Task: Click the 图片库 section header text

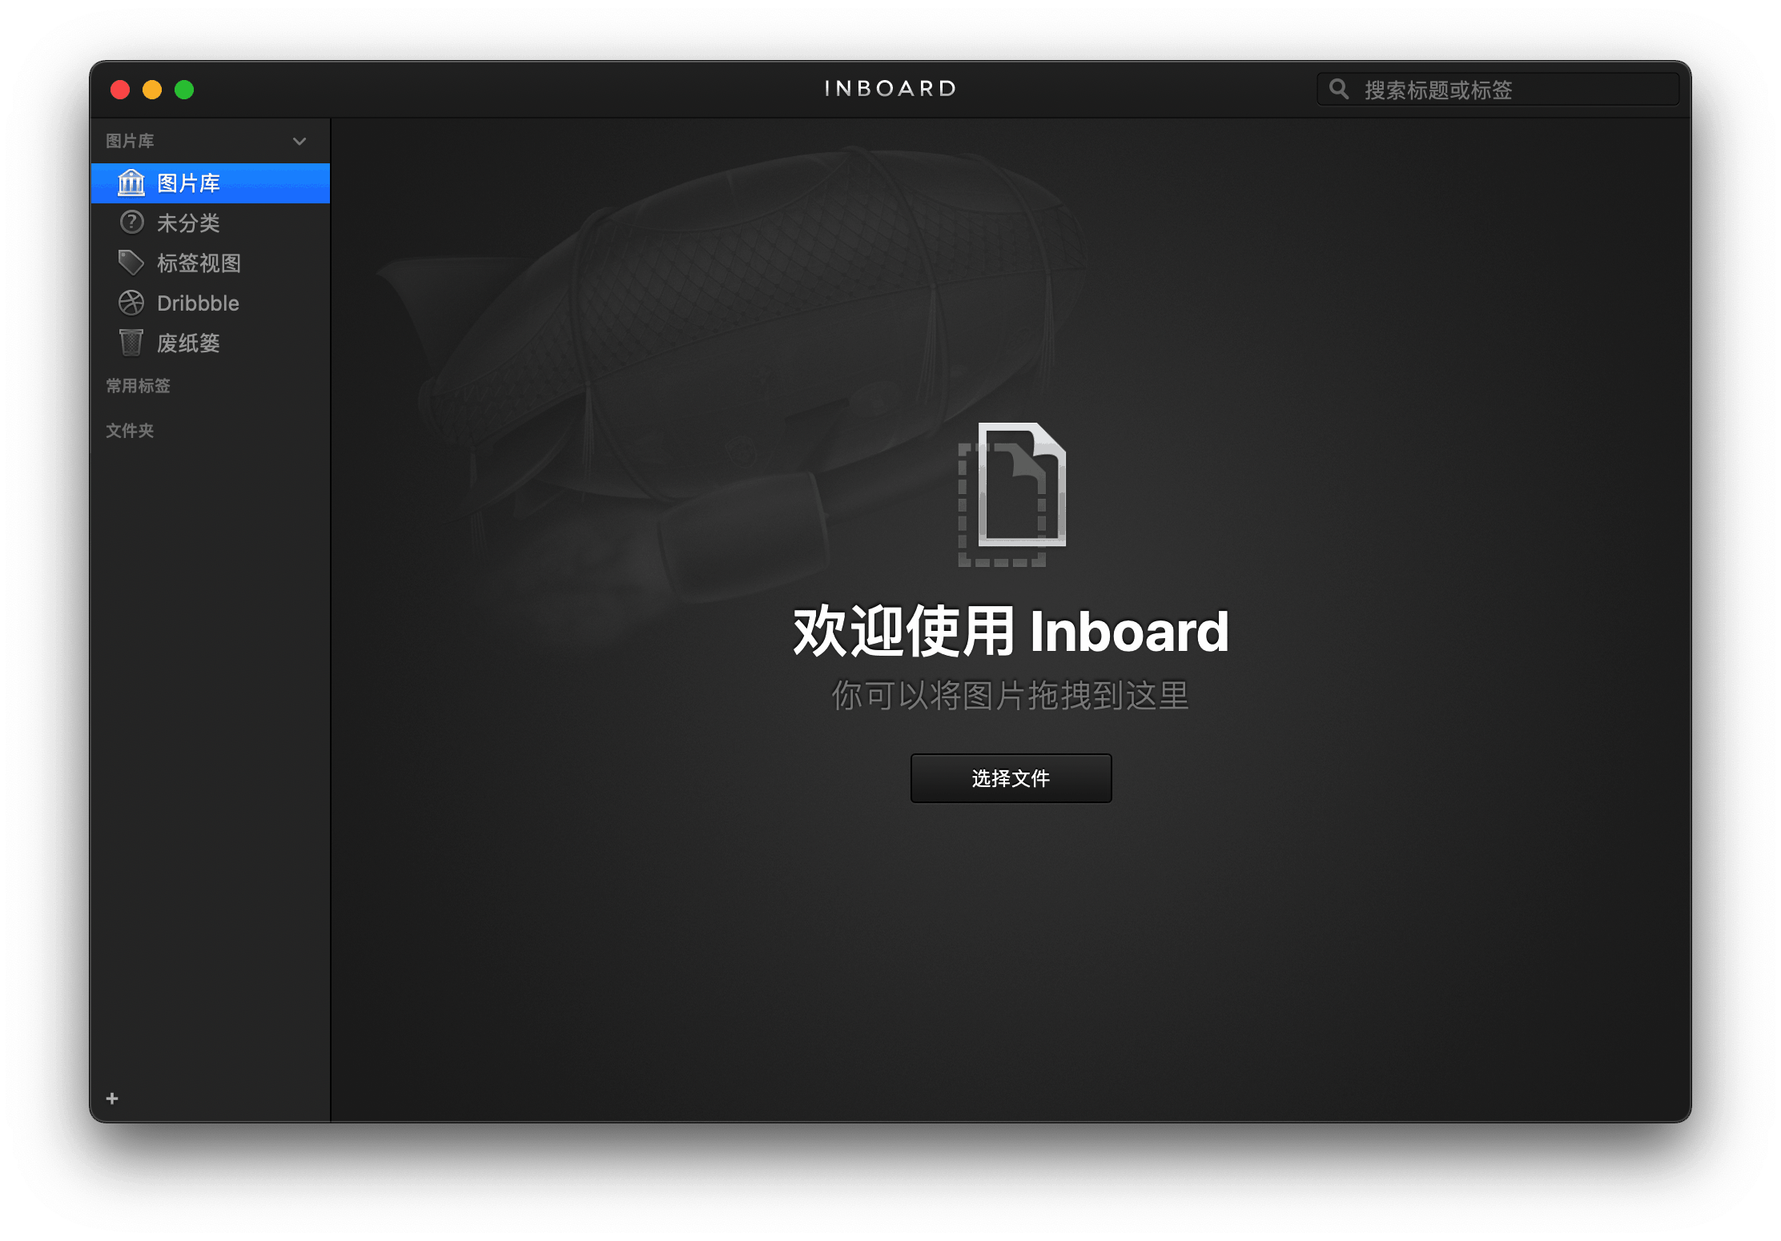Action: point(130,141)
